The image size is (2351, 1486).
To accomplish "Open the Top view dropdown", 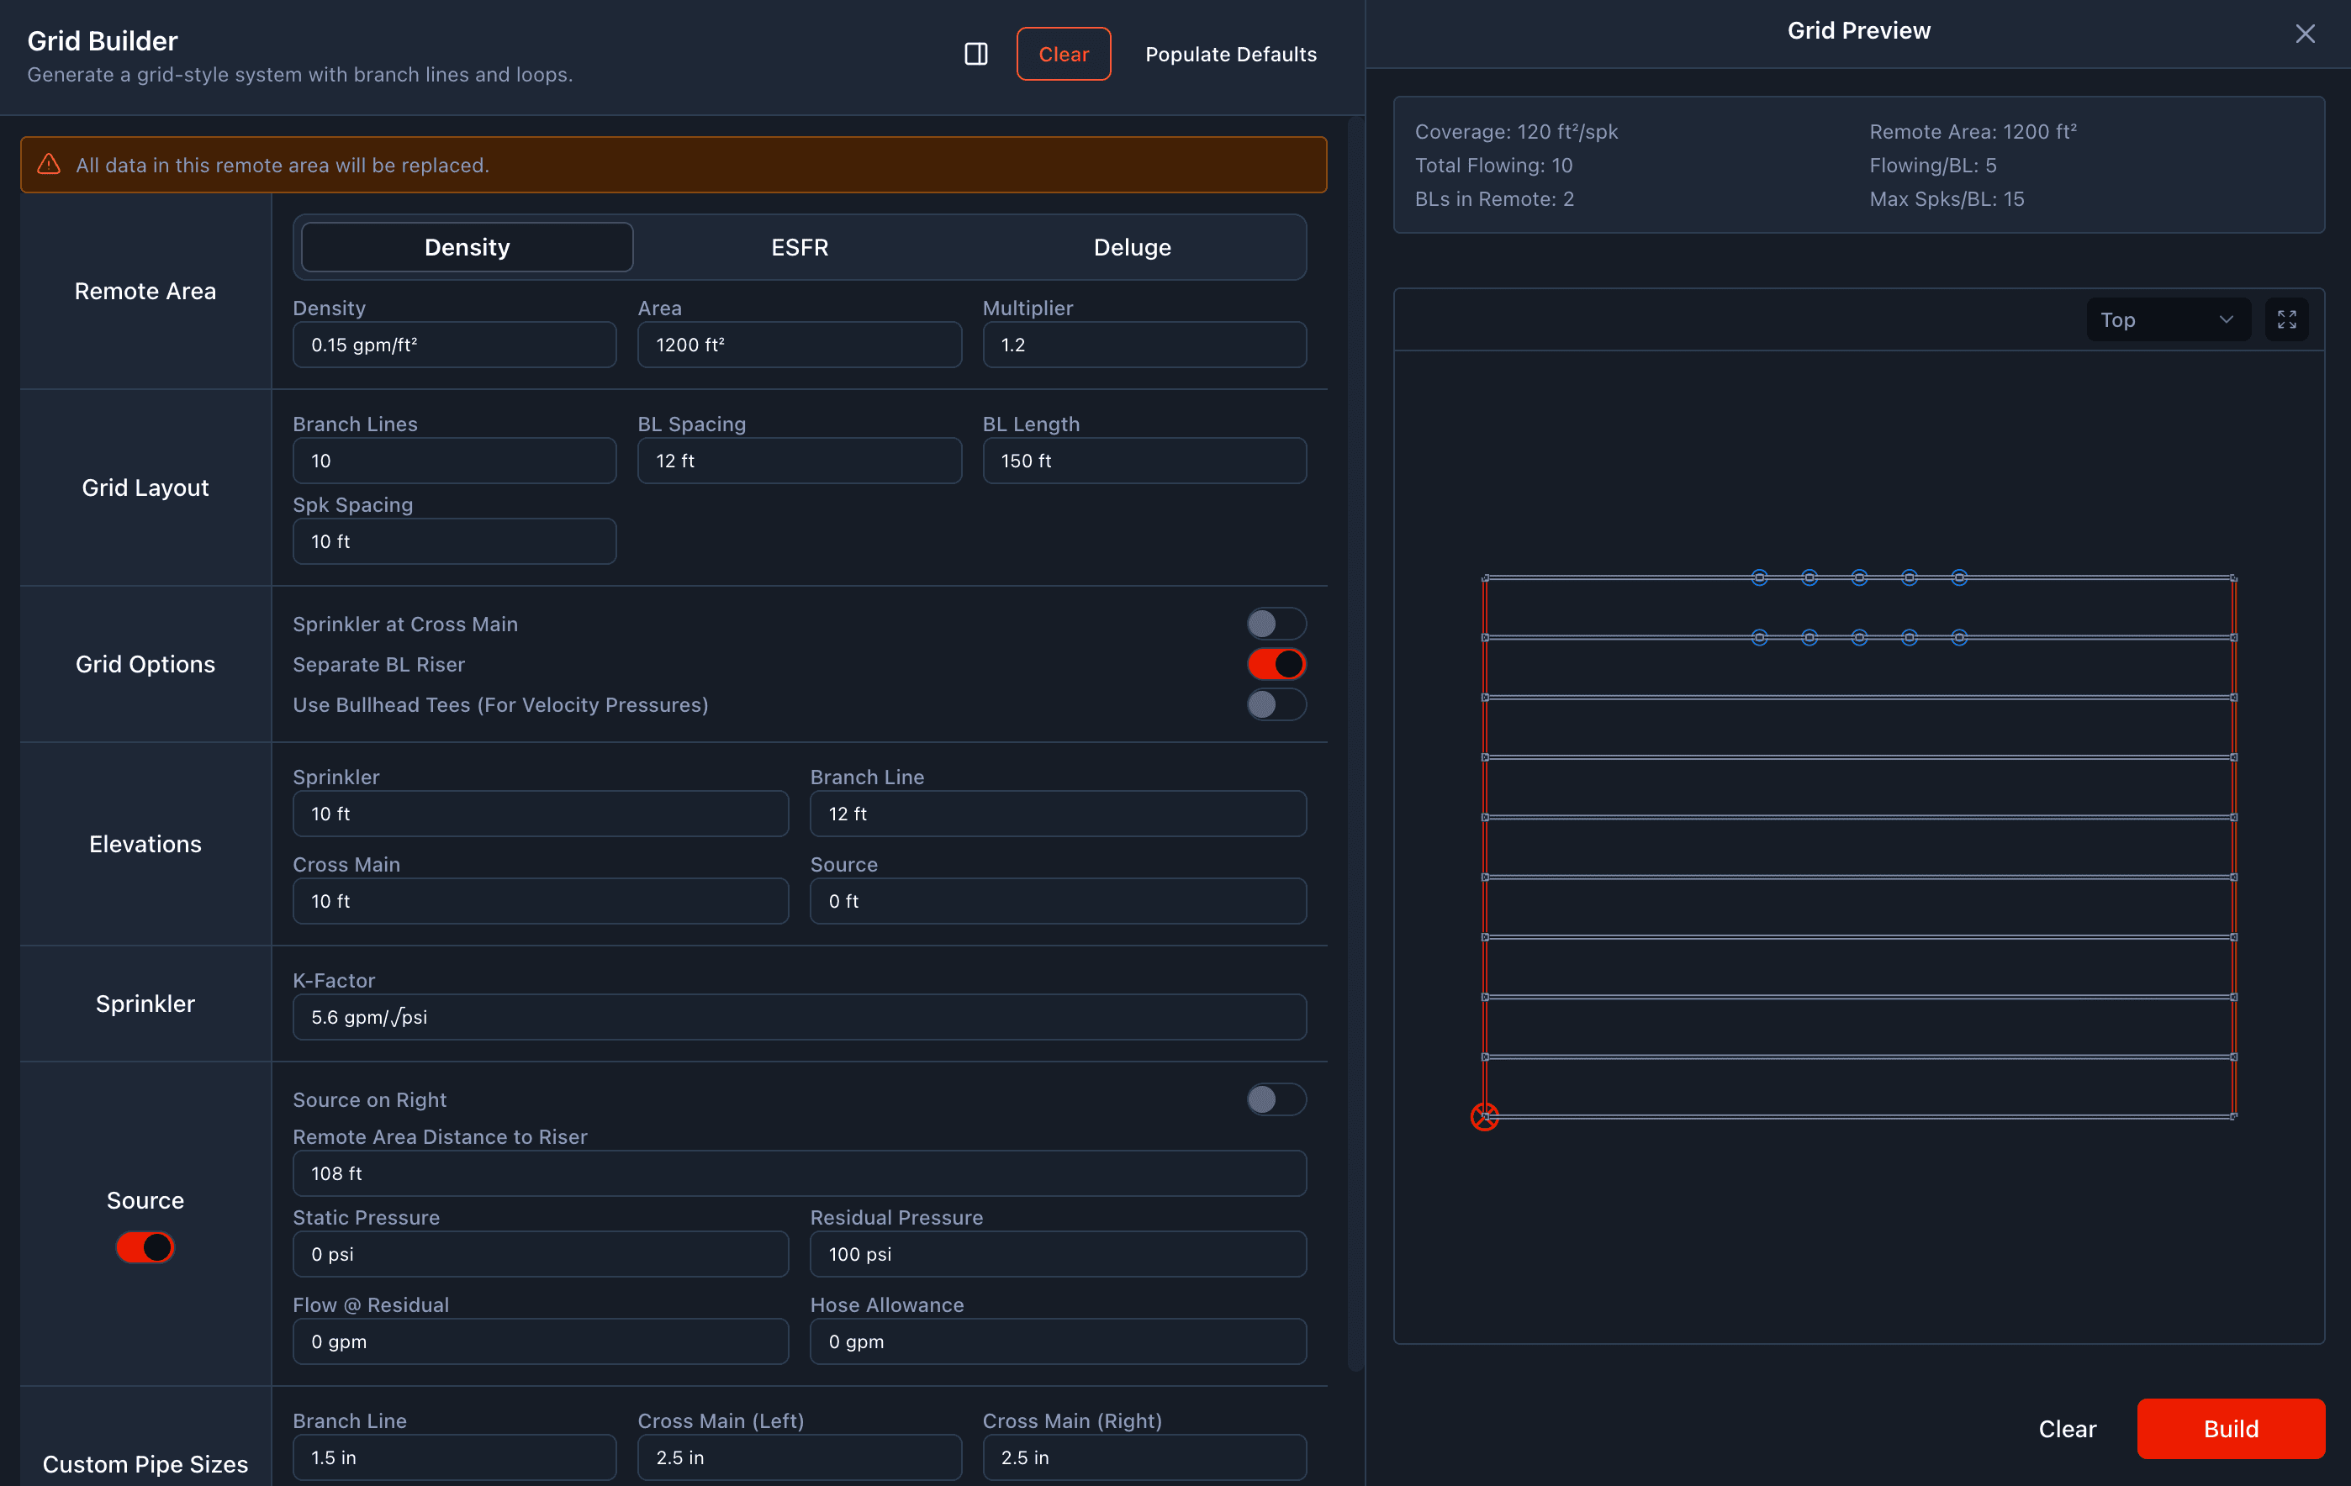I will (2168, 320).
